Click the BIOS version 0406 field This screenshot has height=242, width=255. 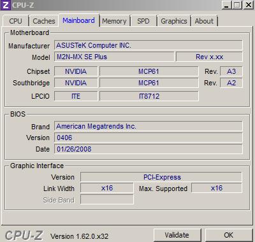tap(149, 138)
